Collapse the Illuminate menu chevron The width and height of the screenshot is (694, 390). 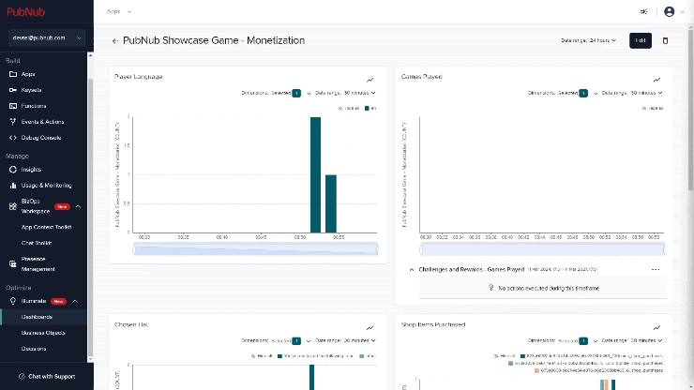pos(75,302)
